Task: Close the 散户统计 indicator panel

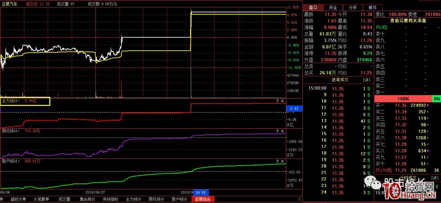Action: tap(283, 161)
